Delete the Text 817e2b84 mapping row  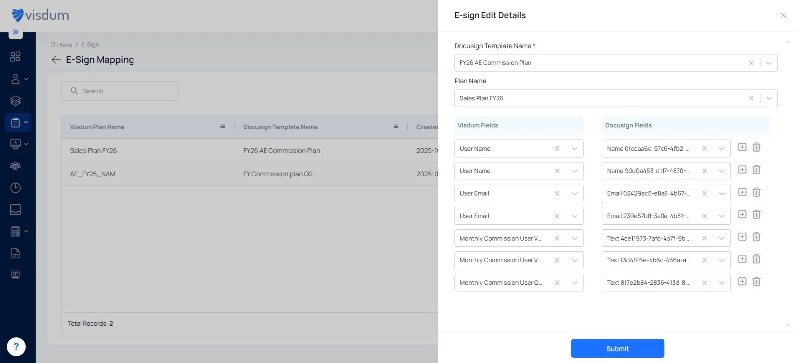coord(756,282)
